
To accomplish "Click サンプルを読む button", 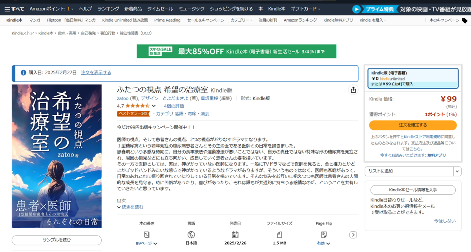I will [x=57, y=240].
